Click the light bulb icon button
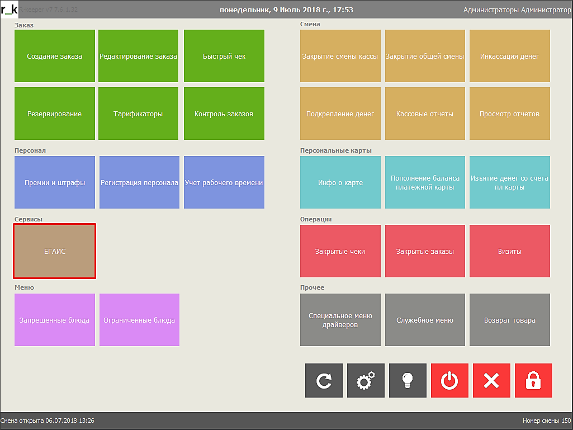The image size is (573, 430). tap(408, 381)
